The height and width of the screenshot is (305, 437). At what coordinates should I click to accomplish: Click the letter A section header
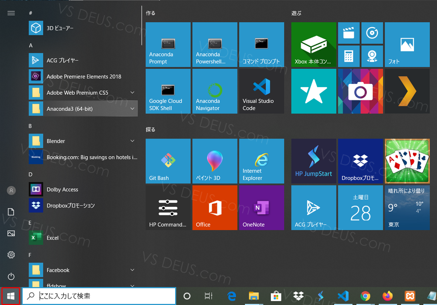pos(31,45)
